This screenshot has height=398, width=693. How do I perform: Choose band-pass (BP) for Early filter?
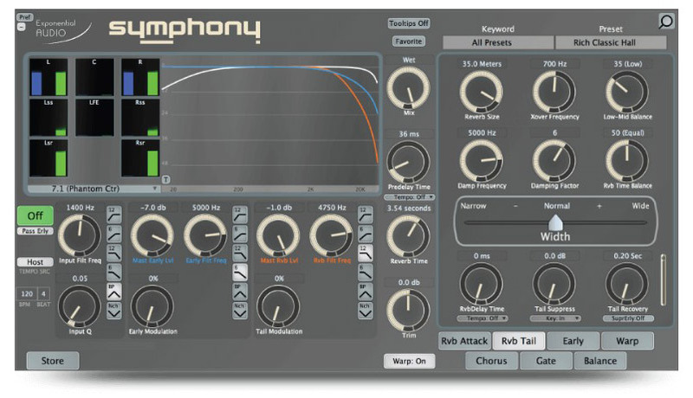tap(240, 292)
